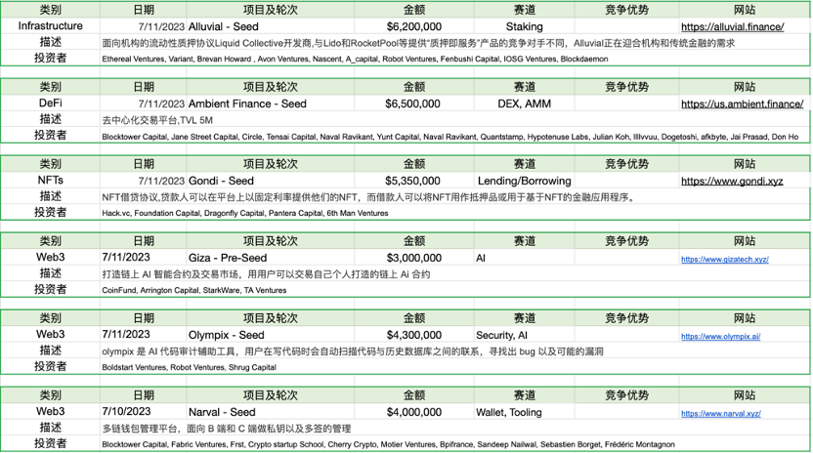Image resolution: width=813 pixels, height=453 pixels.
Task: Open the https://www.olympix.ai/ link
Action: click(x=720, y=337)
